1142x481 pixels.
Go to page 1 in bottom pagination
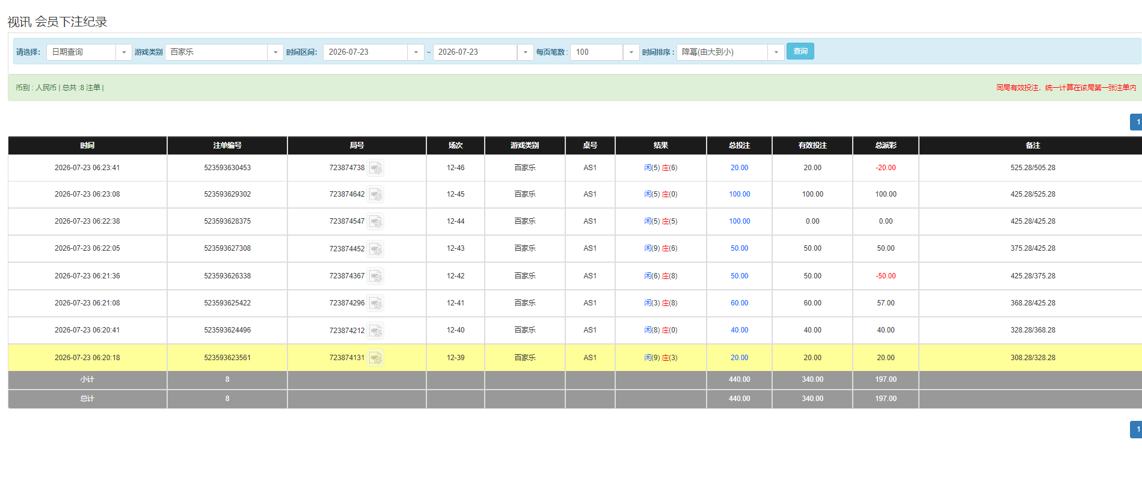point(1137,429)
